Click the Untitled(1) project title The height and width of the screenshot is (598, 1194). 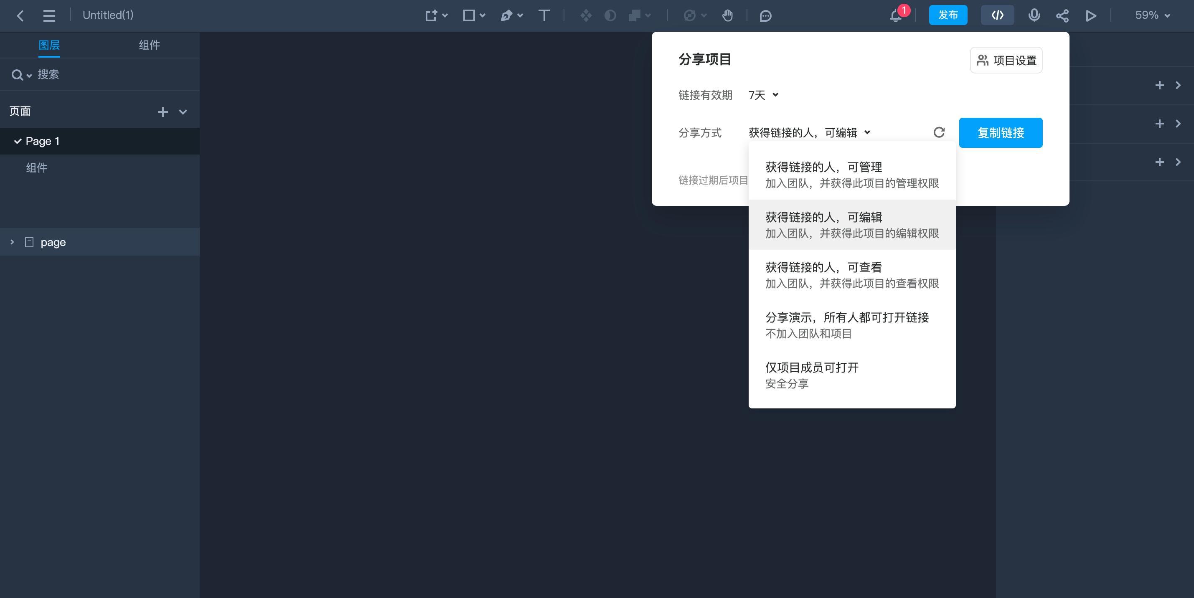[108, 15]
